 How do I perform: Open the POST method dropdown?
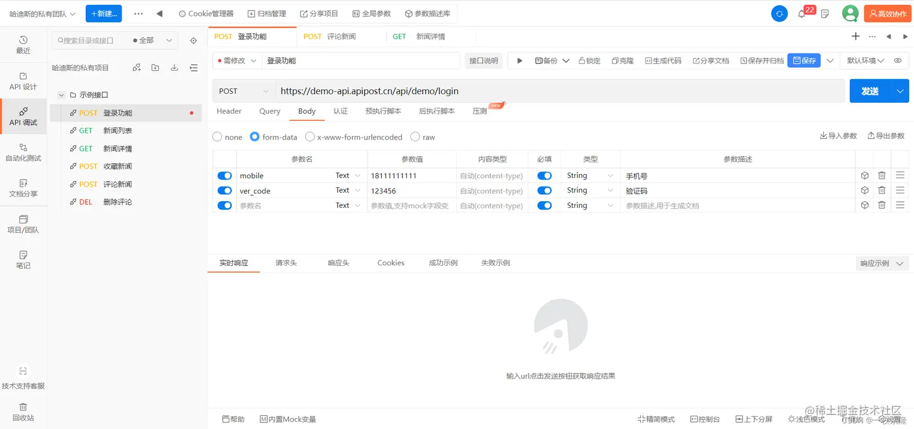click(244, 91)
